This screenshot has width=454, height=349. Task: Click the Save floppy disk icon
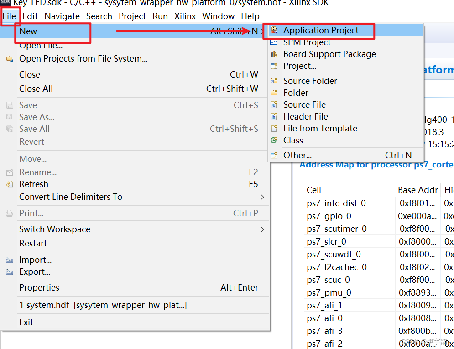[x=10, y=105]
